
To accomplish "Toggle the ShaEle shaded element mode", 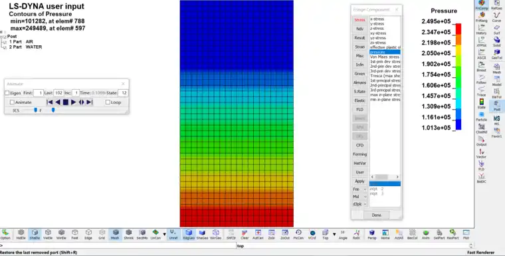I will [x=35, y=235].
